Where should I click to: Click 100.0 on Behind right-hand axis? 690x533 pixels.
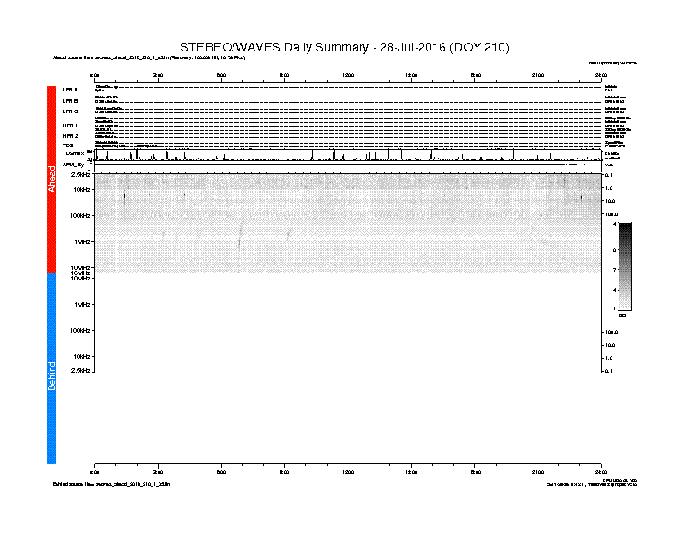pyautogui.click(x=612, y=332)
